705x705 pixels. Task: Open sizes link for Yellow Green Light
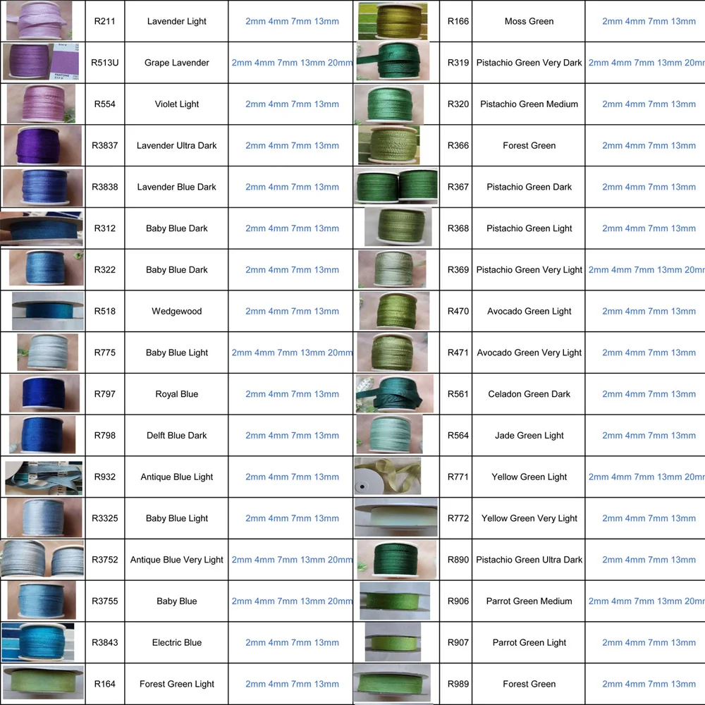click(646, 477)
